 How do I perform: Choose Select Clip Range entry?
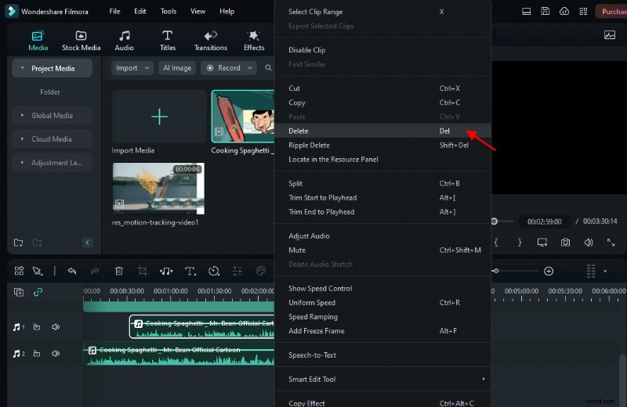click(x=382, y=12)
